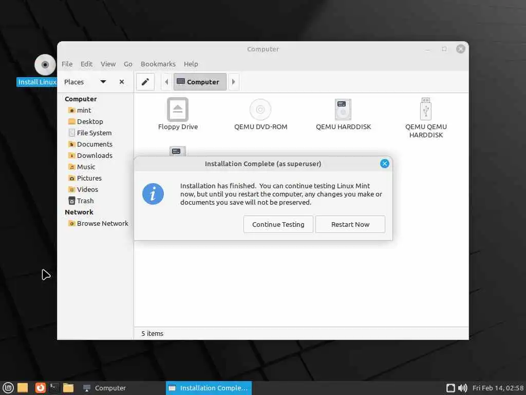526x395 pixels.
Task: Maximize the Computer window
Action: coord(444,49)
